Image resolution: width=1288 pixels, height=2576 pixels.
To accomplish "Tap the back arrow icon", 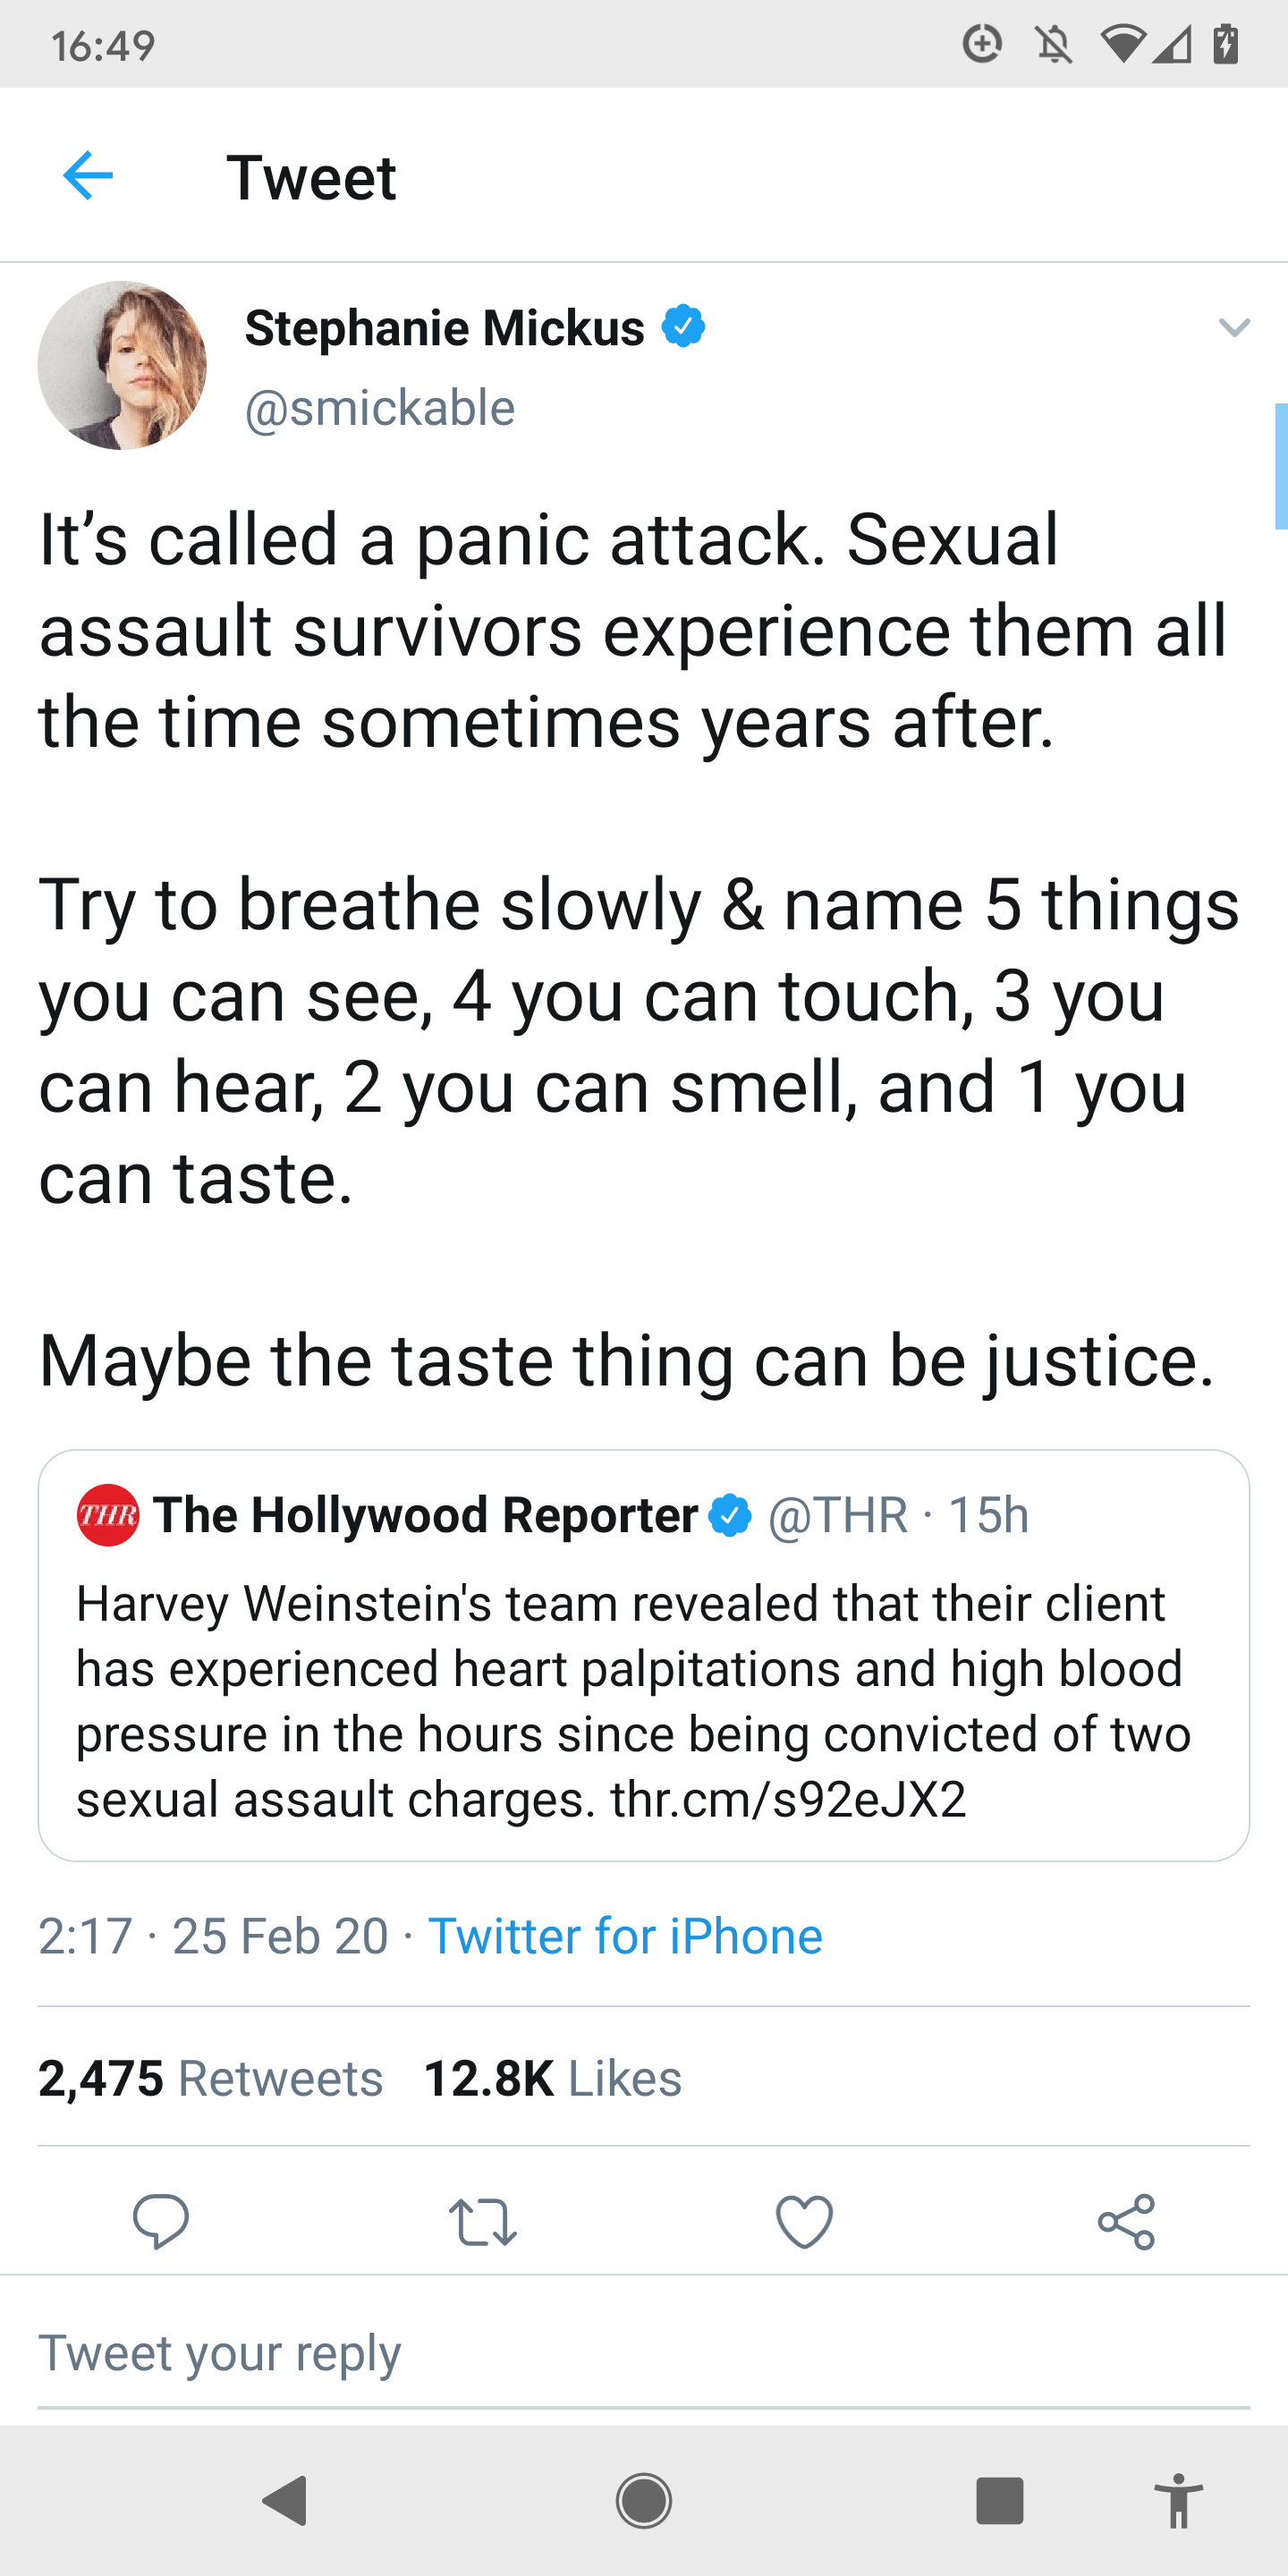I will click(x=88, y=176).
